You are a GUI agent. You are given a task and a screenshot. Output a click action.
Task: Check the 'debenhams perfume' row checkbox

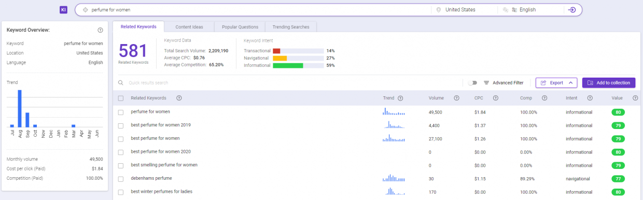point(121,179)
